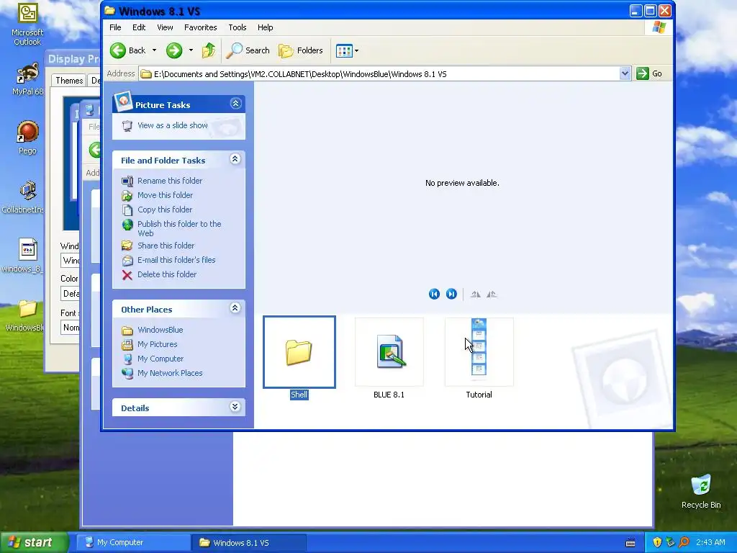Start View as a slide show

click(172, 125)
